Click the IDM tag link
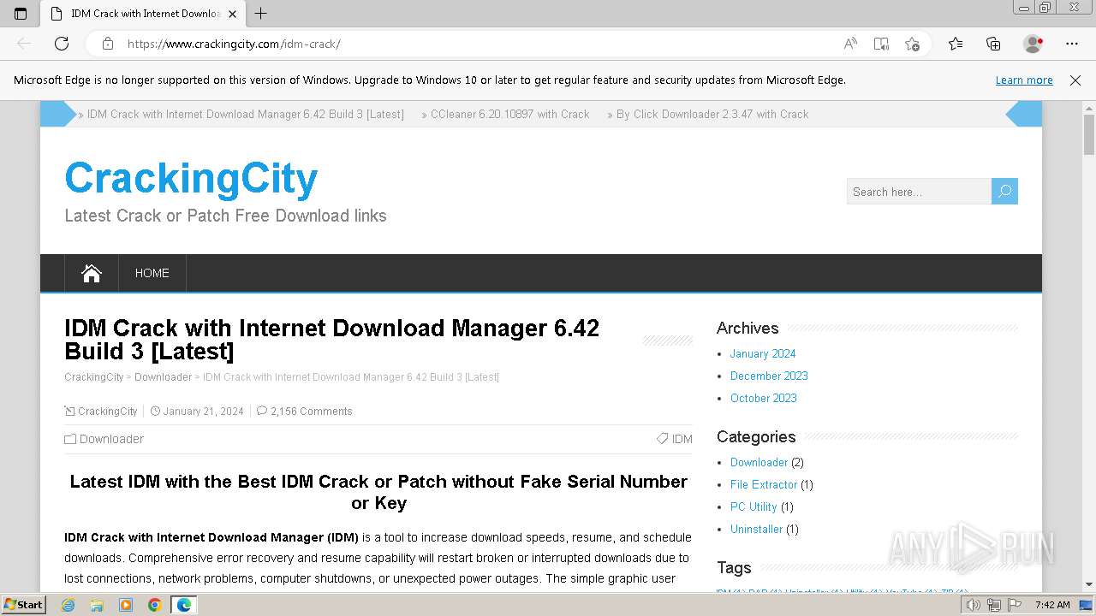The width and height of the screenshot is (1096, 616). [x=682, y=439]
